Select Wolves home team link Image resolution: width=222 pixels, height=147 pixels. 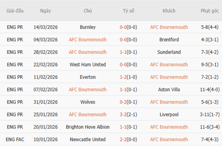coord(88,102)
